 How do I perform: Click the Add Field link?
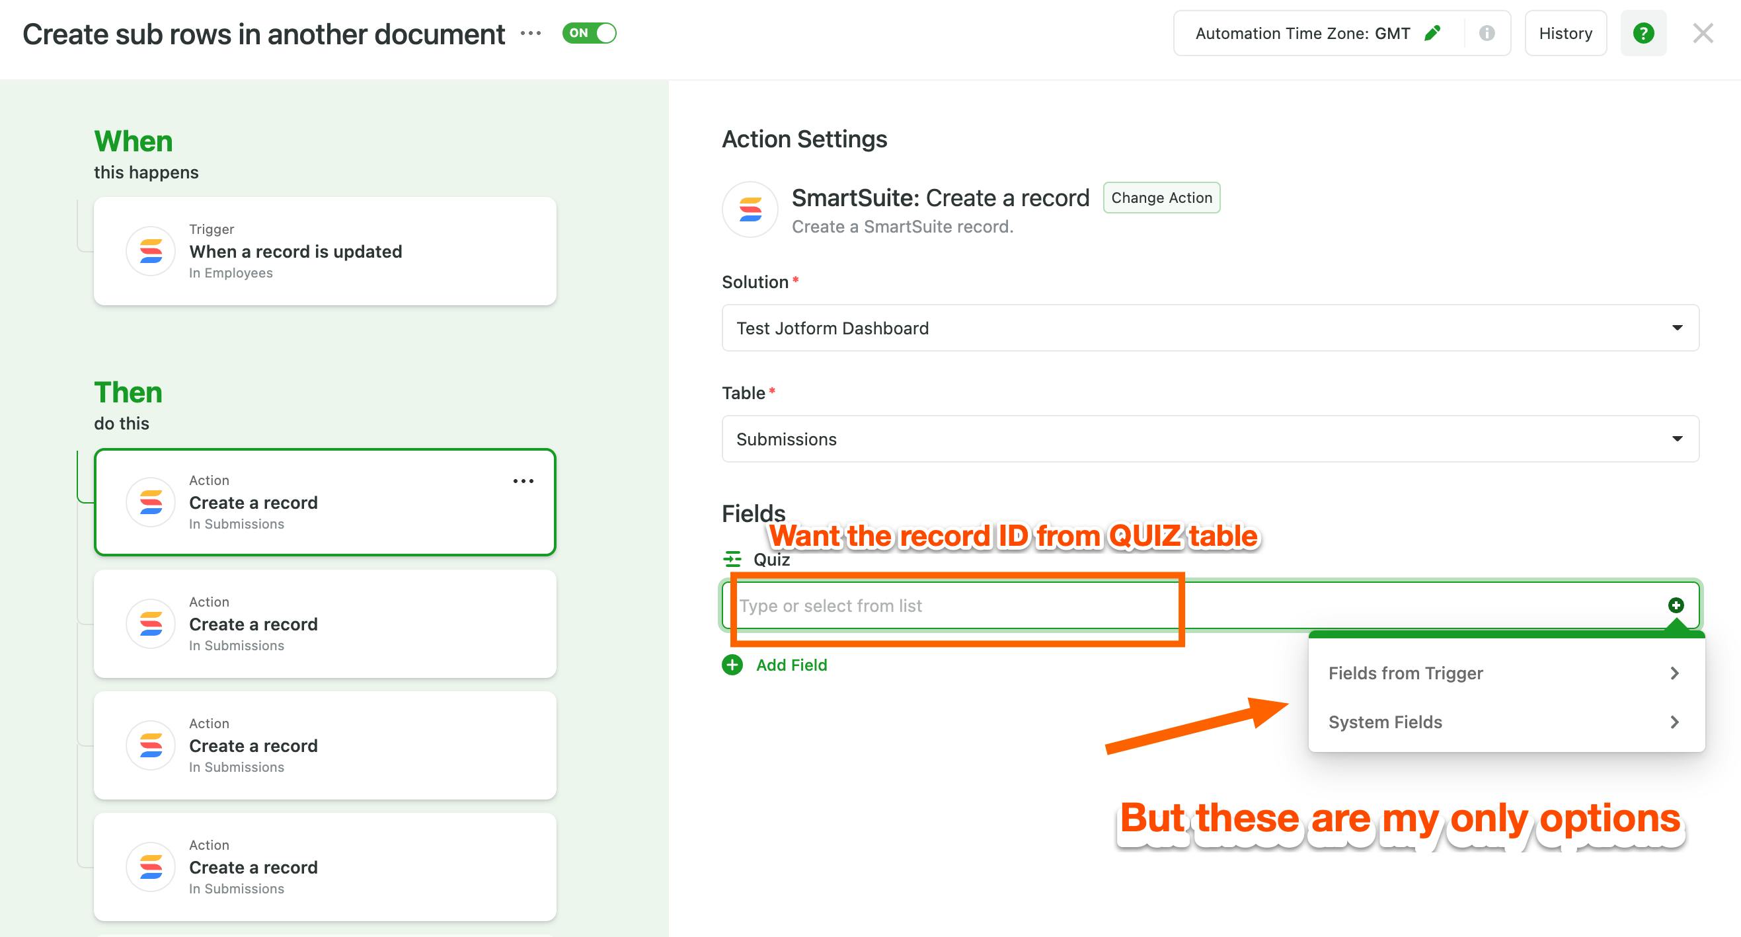[791, 665]
